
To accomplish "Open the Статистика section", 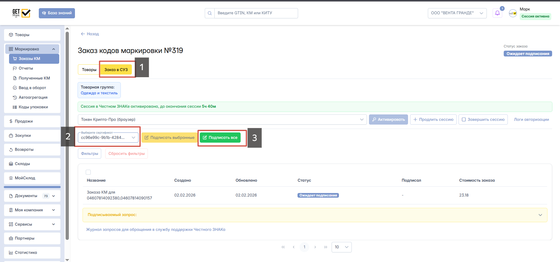I will pyautogui.click(x=32, y=253).
